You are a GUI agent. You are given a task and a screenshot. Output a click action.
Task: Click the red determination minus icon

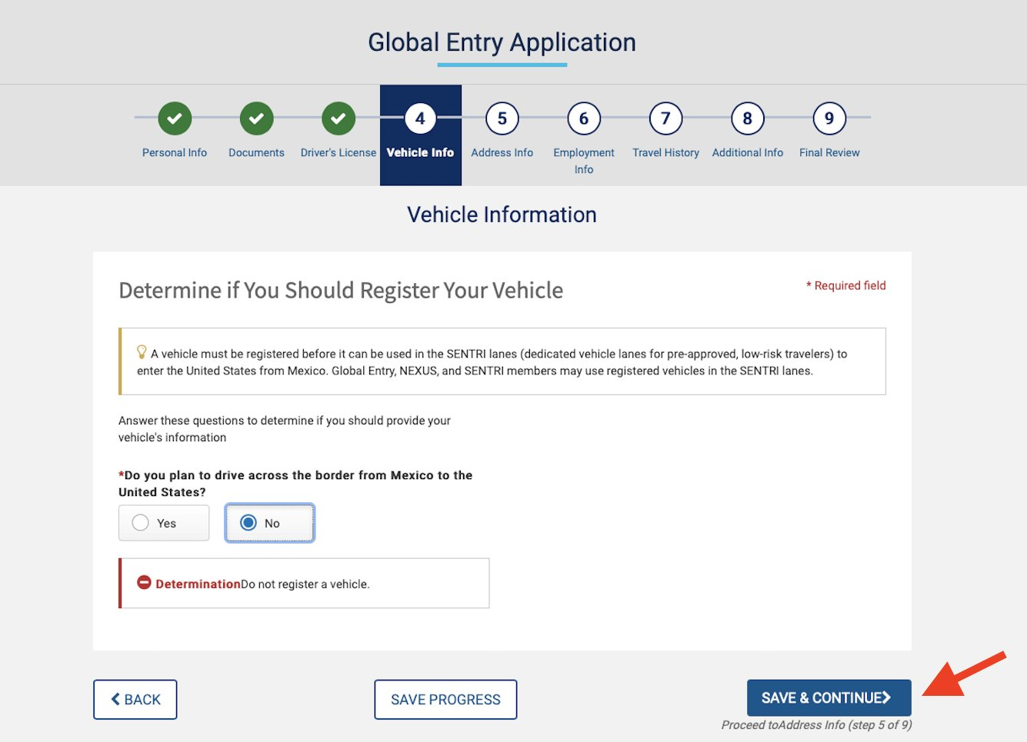coord(144,582)
